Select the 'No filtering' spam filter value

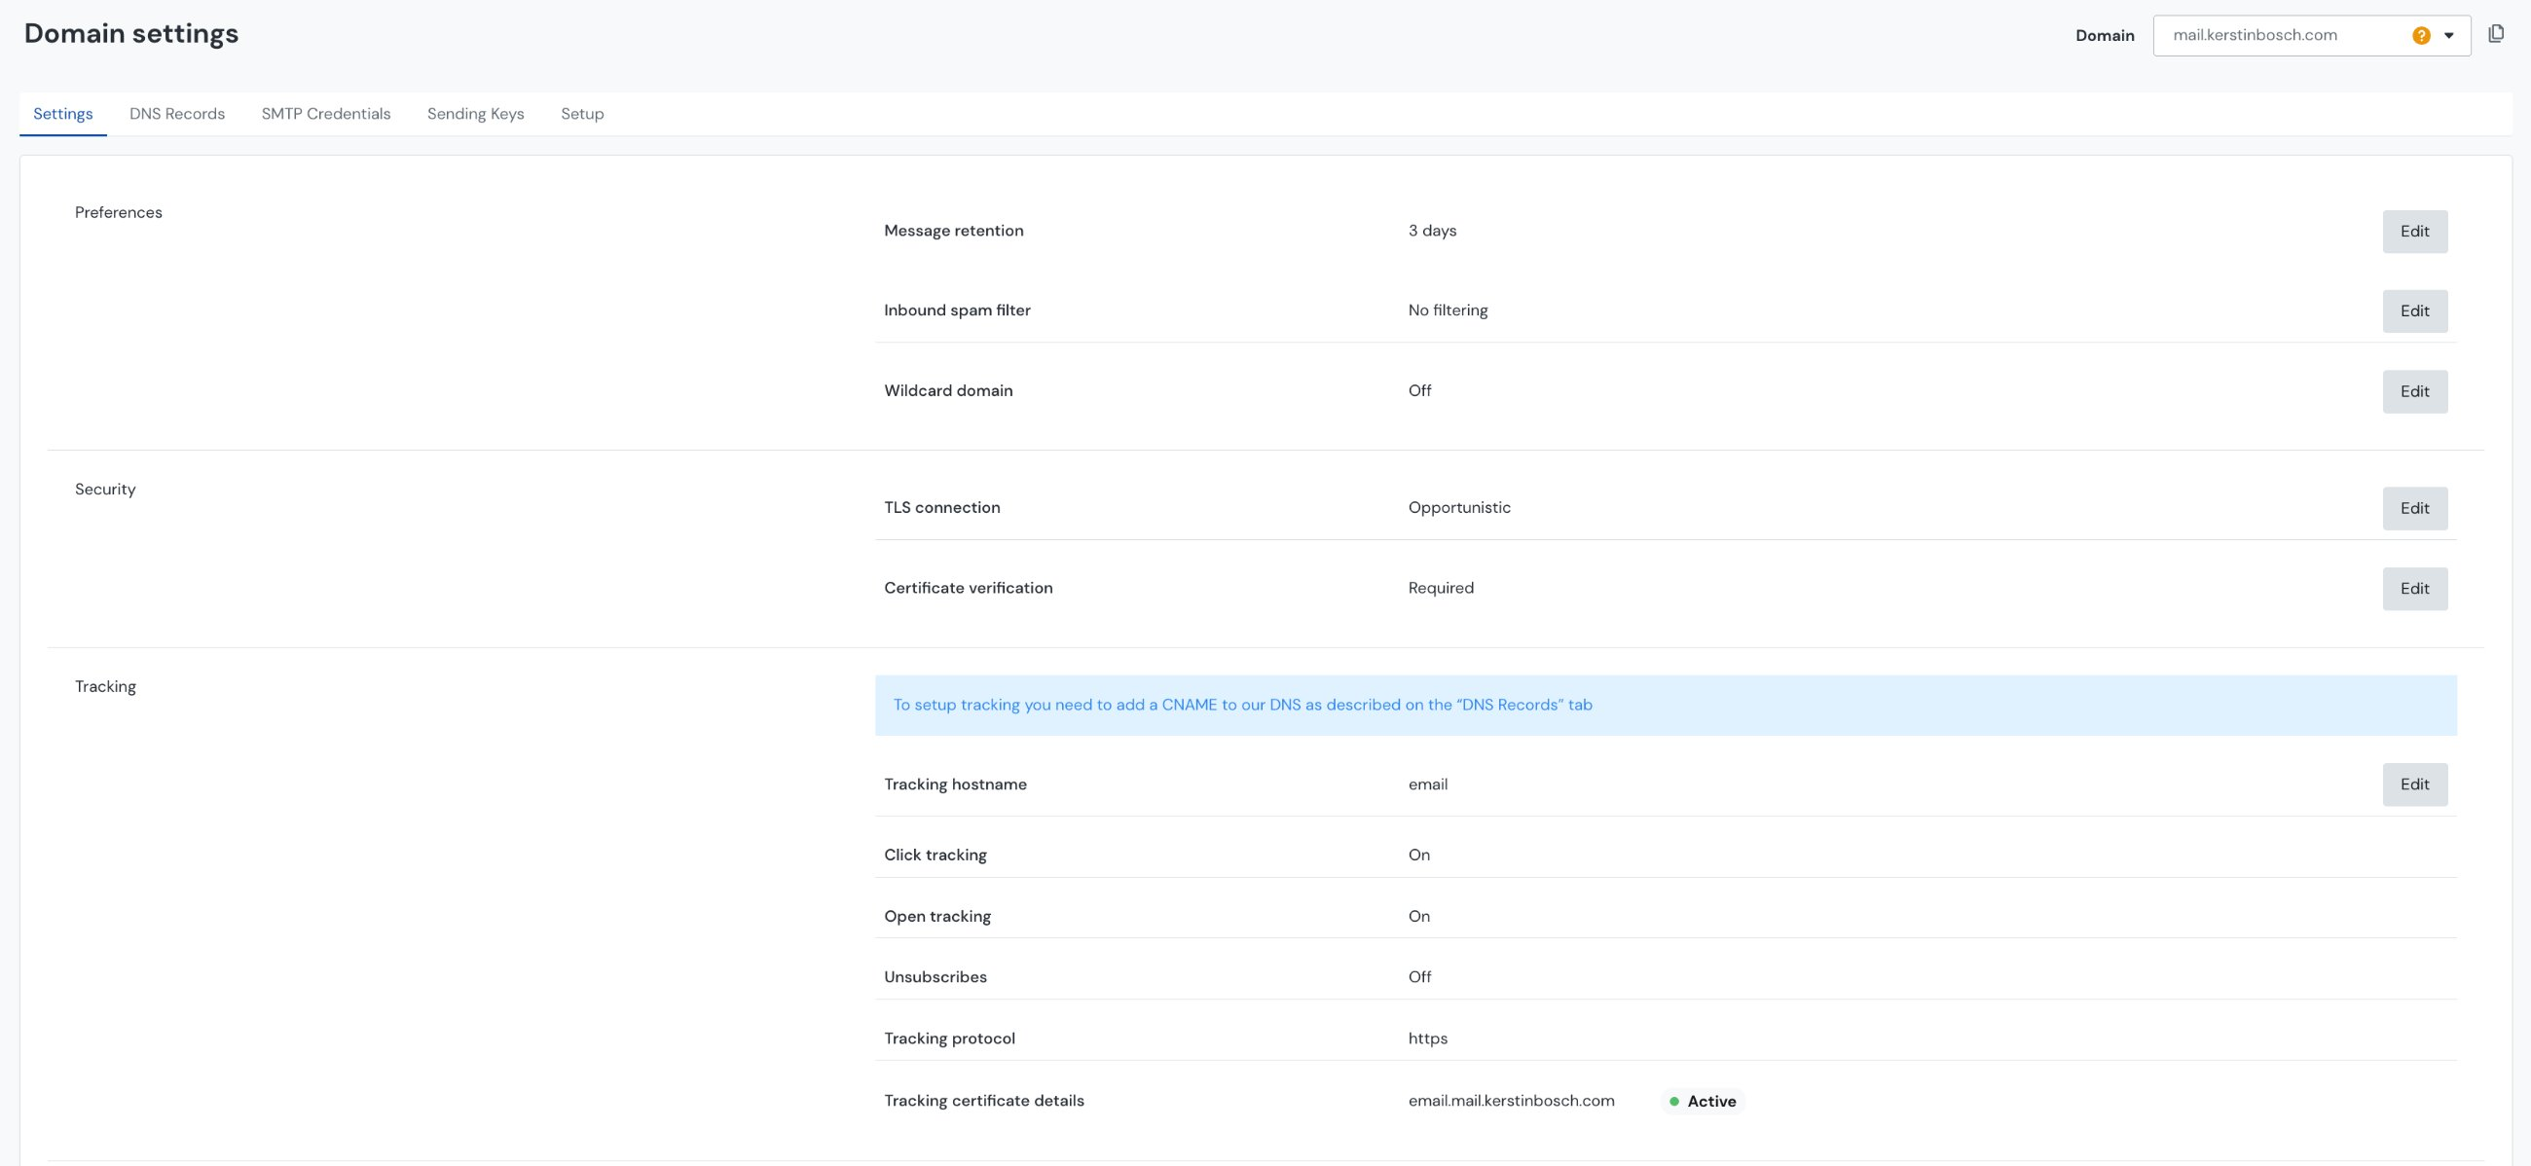[x=1448, y=310]
